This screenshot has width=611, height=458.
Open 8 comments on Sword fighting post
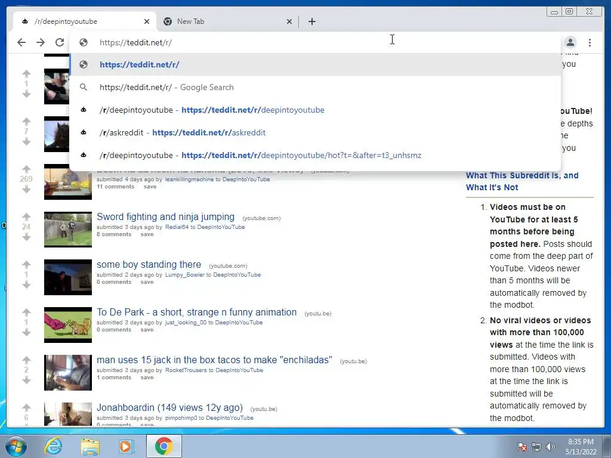[114, 234]
